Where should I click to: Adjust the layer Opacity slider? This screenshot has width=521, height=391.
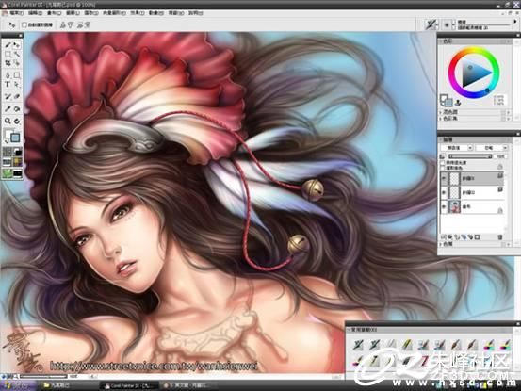click(x=470, y=156)
